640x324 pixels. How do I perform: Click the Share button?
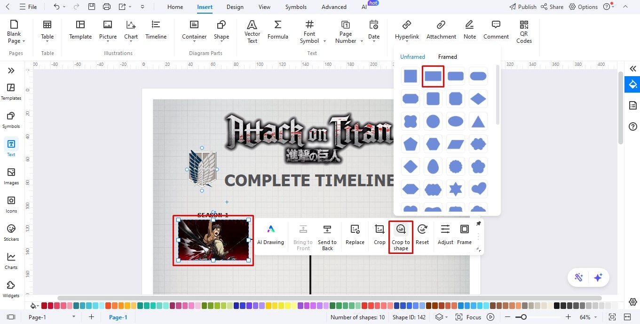coord(552,7)
